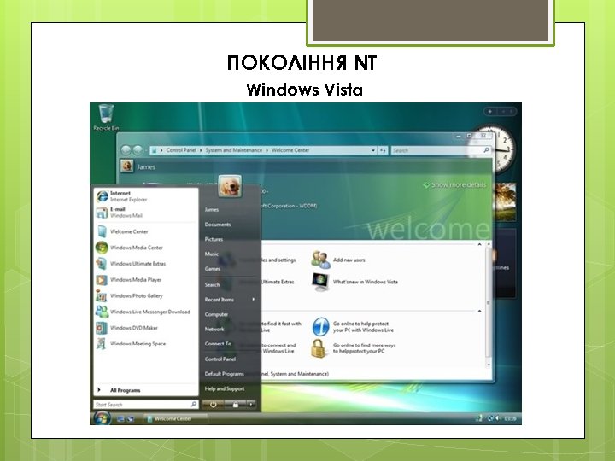The image size is (615, 461).
Task: Expand All Programs list
Action: [x=146, y=390]
